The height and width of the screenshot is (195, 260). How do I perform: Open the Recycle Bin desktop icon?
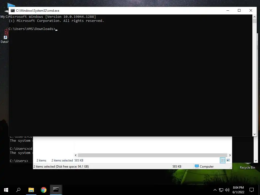click(x=247, y=168)
